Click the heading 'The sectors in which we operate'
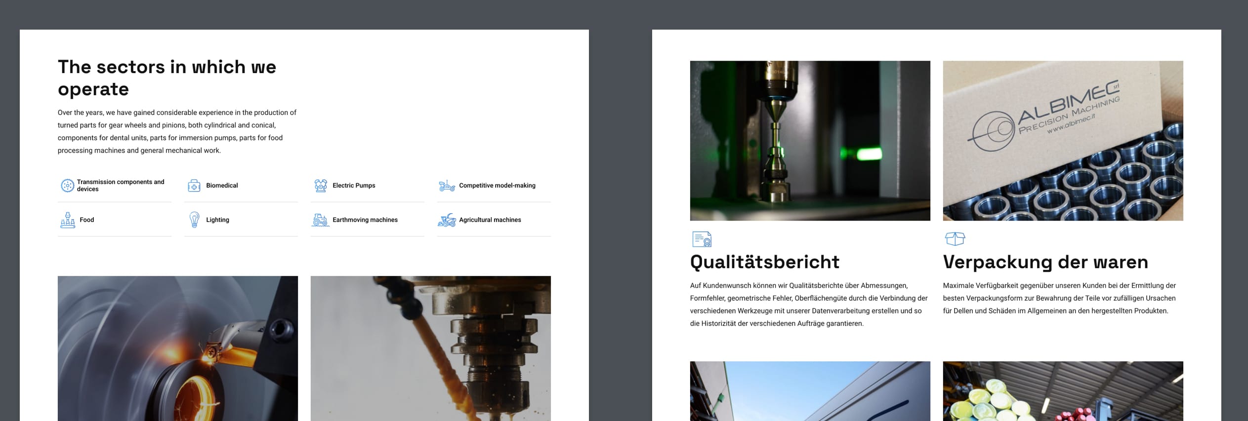Viewport: 1248px width, 421px height. [x=167, y=78]
